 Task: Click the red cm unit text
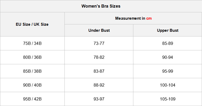pyautogui.click(x=149, y=18)
